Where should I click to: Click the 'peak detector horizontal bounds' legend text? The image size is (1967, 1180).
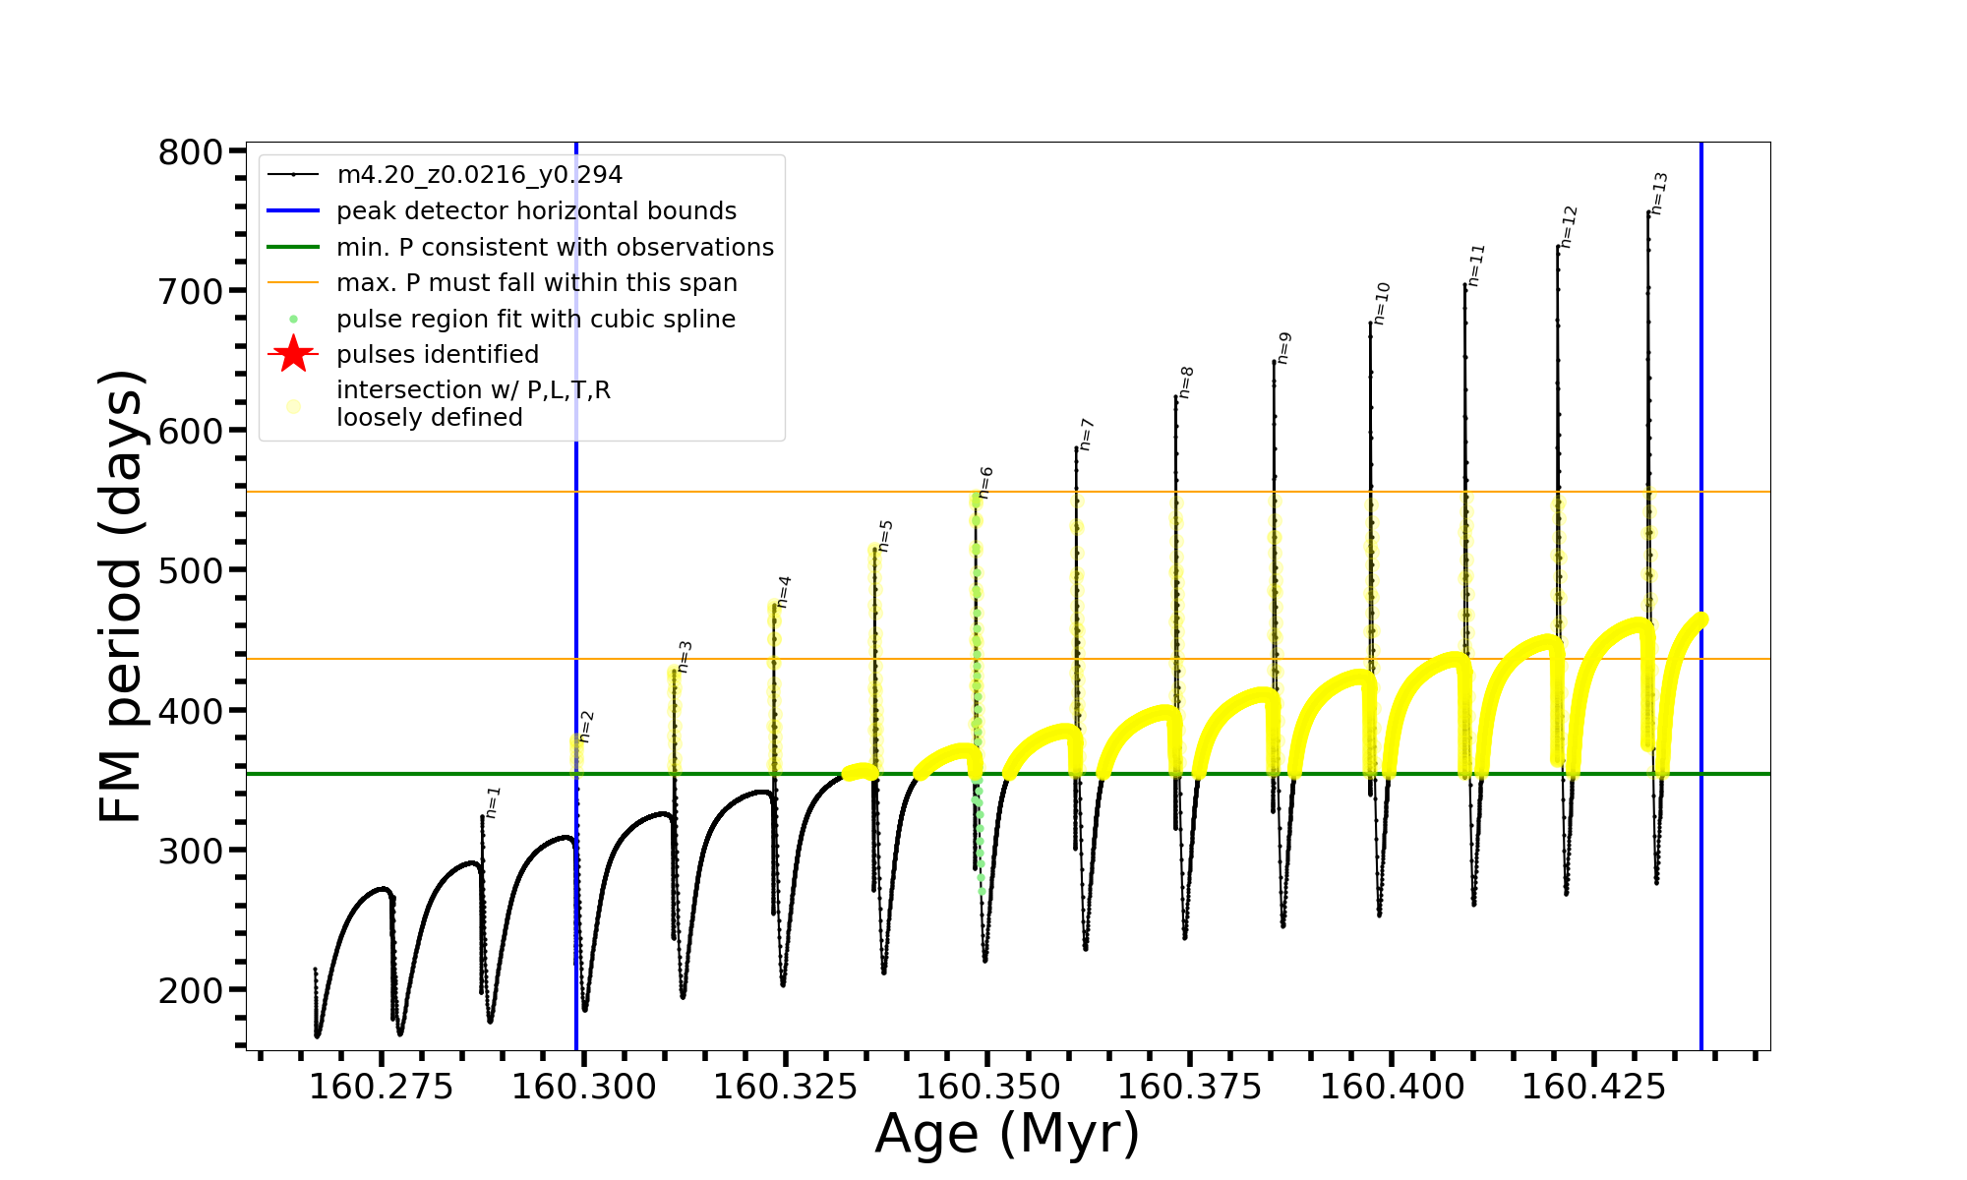tap(536, 210)
